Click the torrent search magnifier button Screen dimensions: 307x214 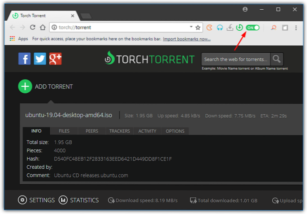click(277, 59)
